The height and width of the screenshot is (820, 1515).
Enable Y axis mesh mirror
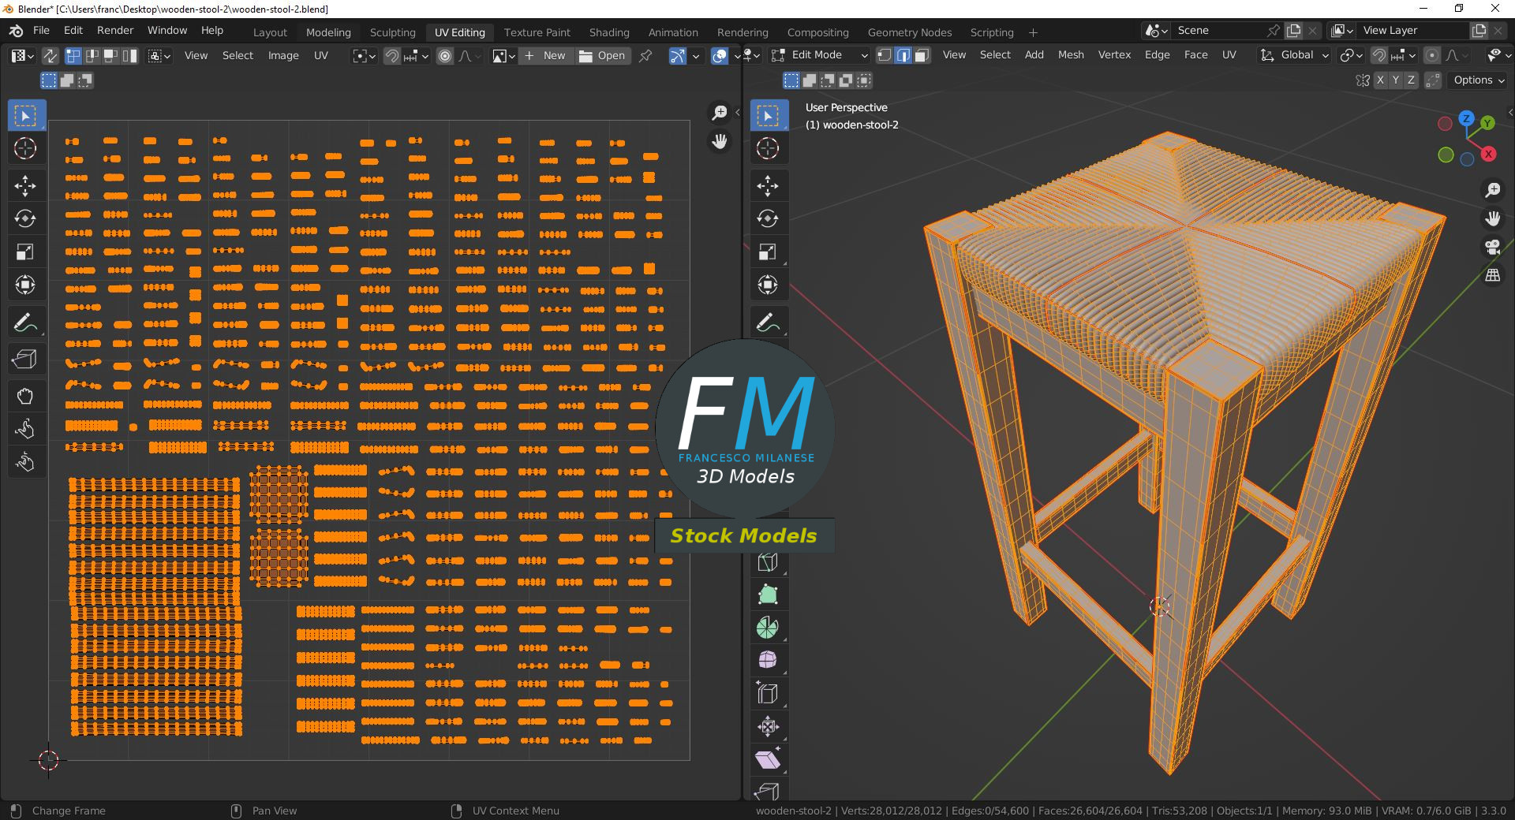(1395, 80)
